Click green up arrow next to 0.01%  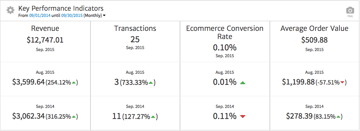click(x=242, y=83)
